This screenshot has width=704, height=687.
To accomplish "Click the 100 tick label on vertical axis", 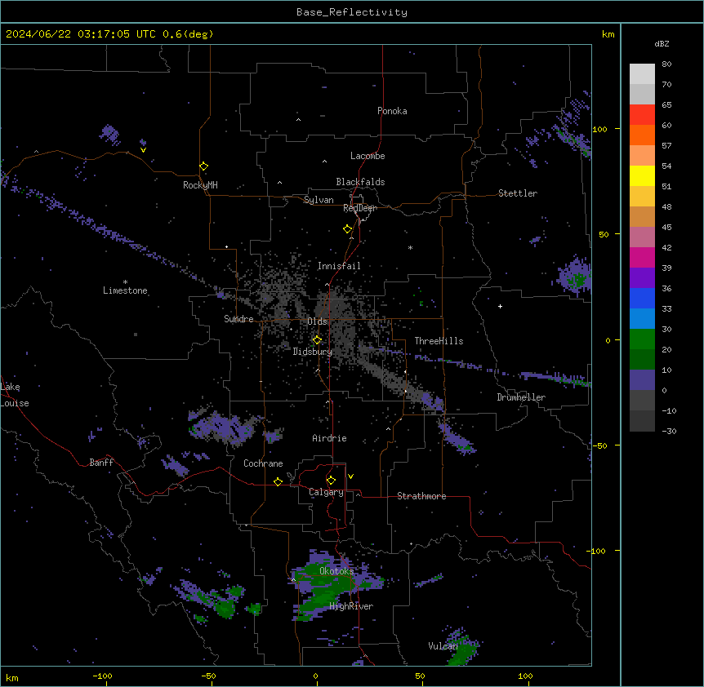I will 599,129.
